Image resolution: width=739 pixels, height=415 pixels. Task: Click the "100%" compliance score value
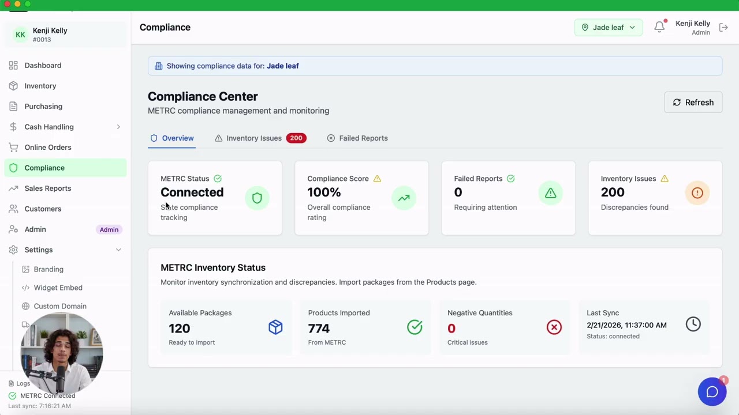click(x=324, y=193)
